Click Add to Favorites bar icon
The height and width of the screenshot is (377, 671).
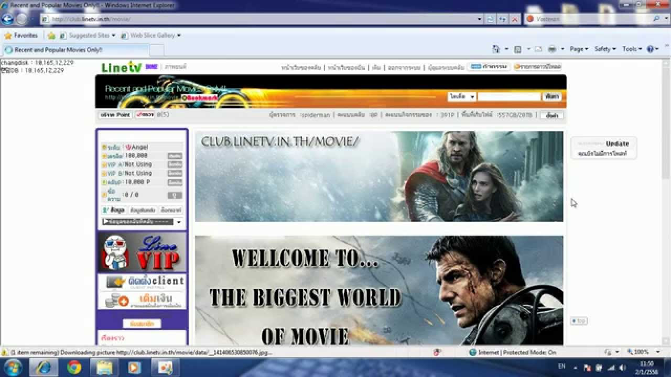51,36
